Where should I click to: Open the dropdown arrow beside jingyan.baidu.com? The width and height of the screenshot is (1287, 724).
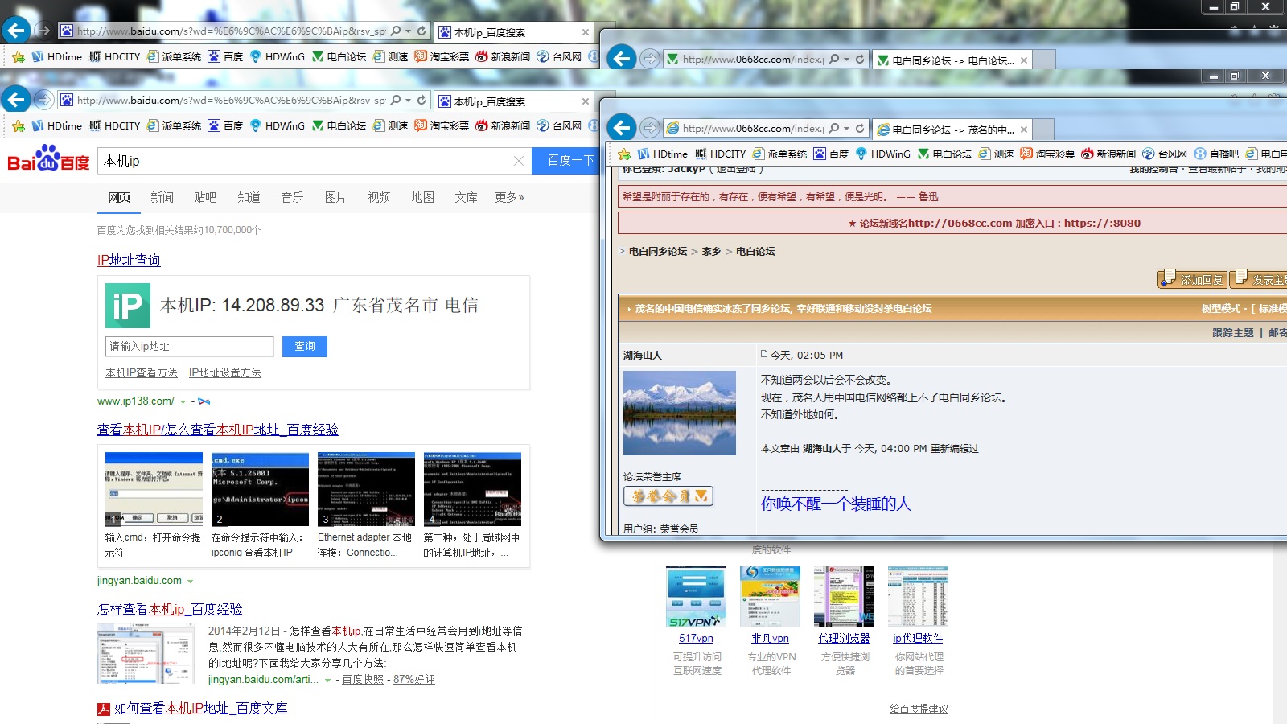[x=191, y=581]
